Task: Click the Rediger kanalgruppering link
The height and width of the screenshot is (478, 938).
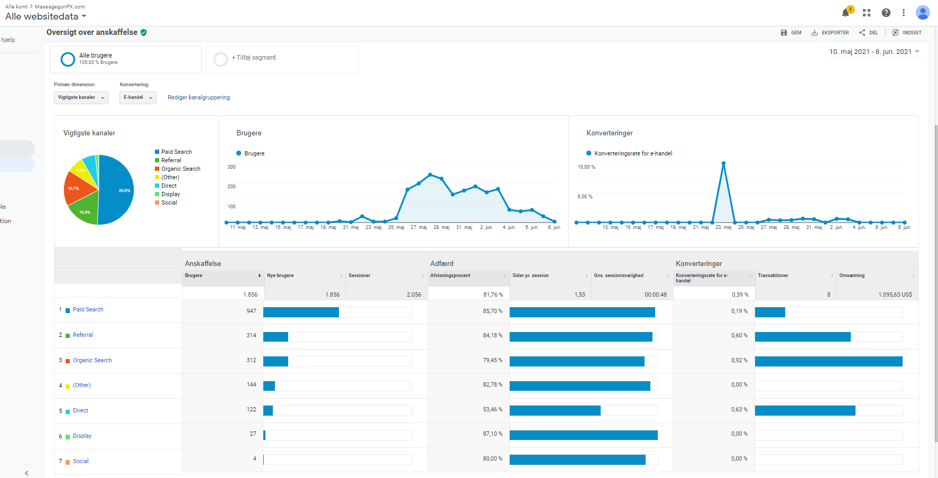Action: (x=199, y=98)
